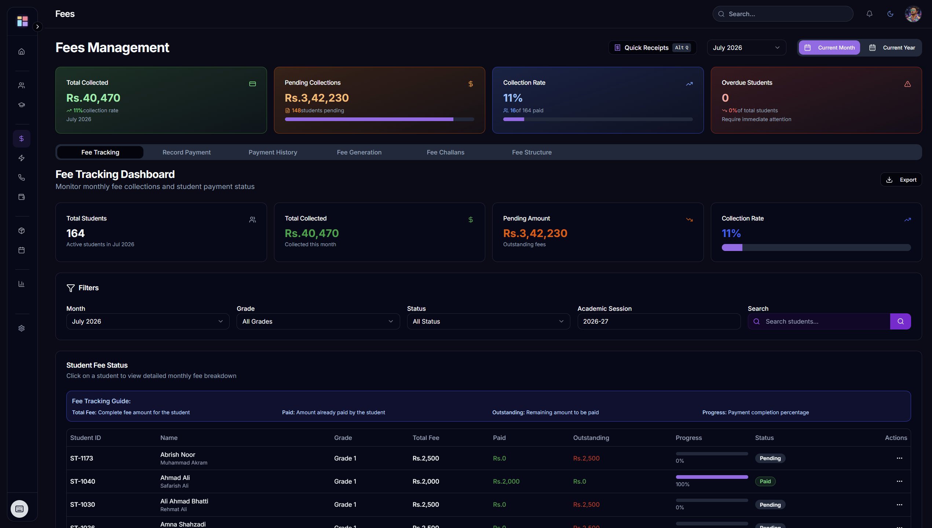Viewport: 932px width, 528px height.
Task: Switch to Current Month view
Action: pos(829,48)
